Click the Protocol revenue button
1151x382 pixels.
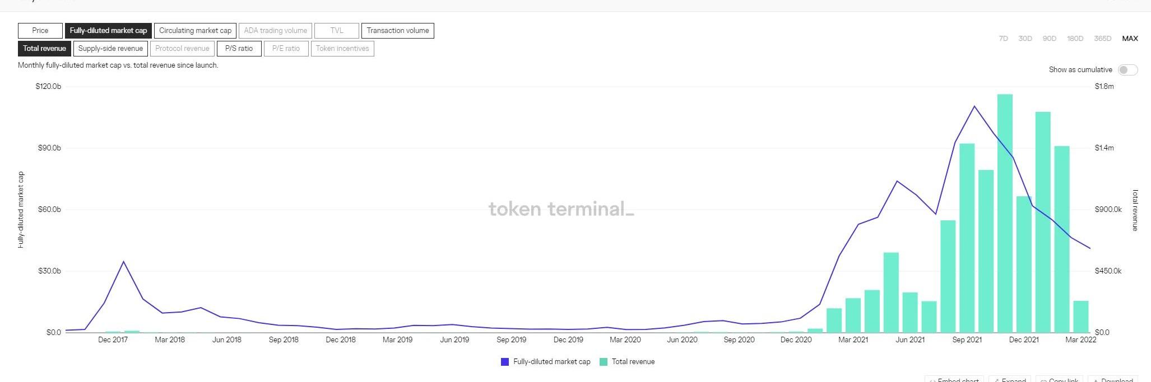coord(182,49)
